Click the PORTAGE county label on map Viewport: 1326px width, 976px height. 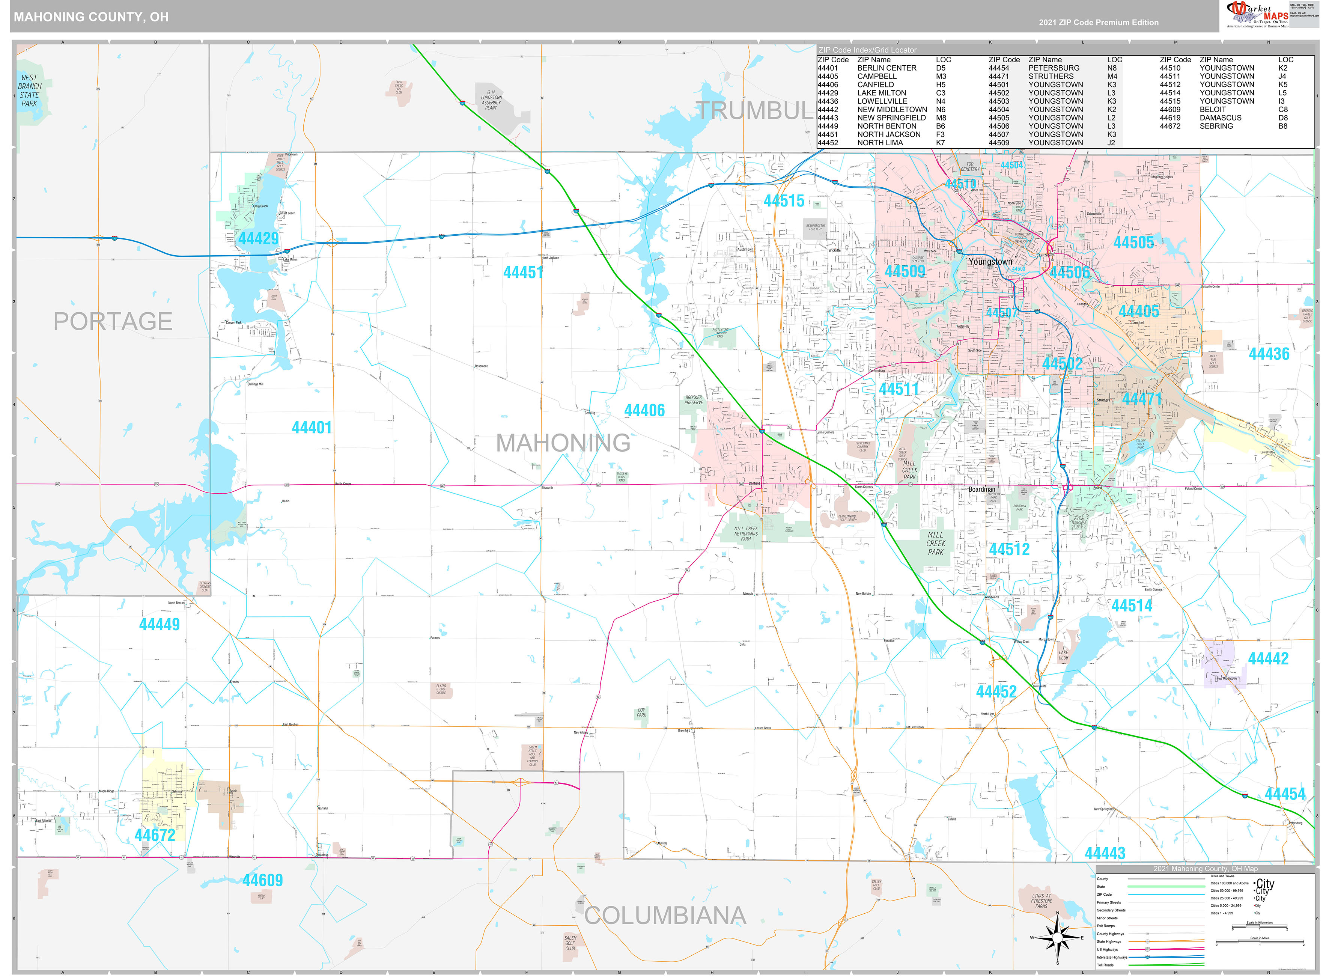[113, 321]
